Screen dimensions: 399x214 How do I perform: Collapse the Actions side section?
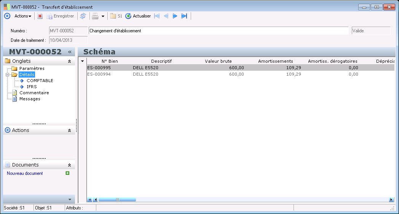(x=69, y=130)
